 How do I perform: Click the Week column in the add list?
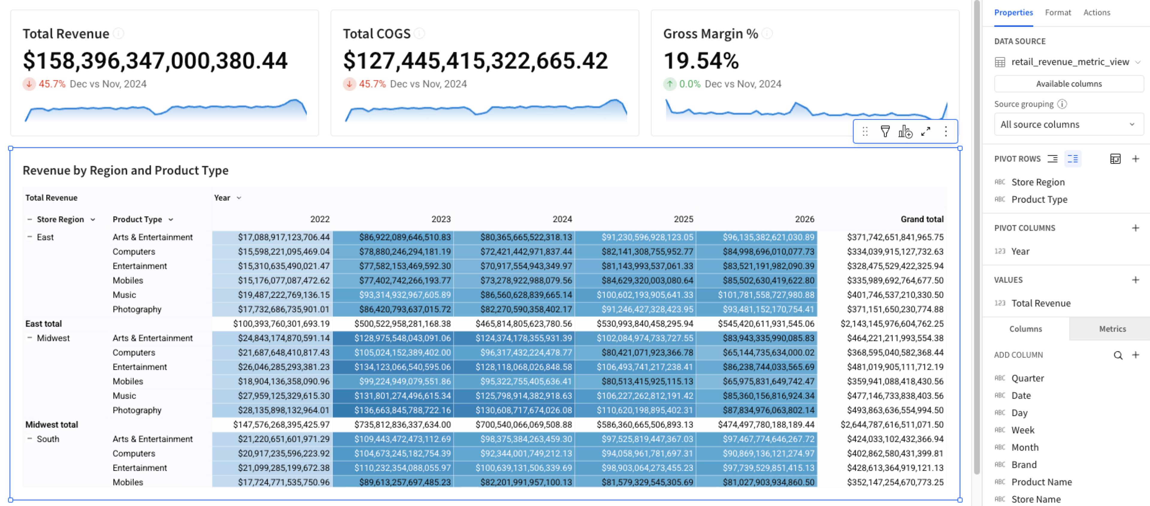click(x=1022, y=430)
